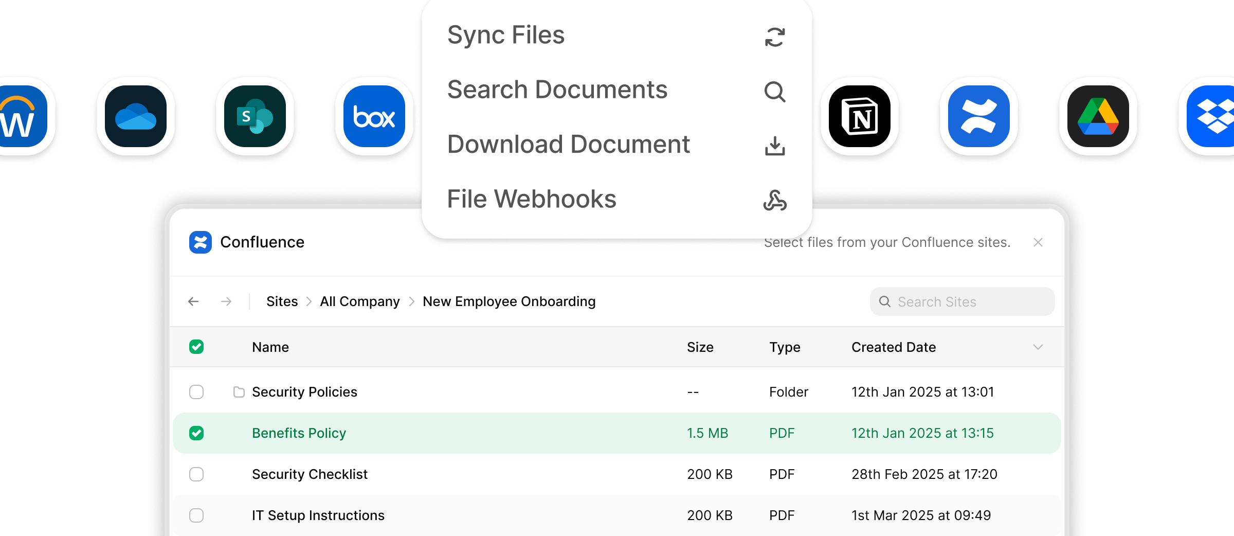Sort by the Name column header
This screenshot has height=536, width=1234.
point(270,347)
